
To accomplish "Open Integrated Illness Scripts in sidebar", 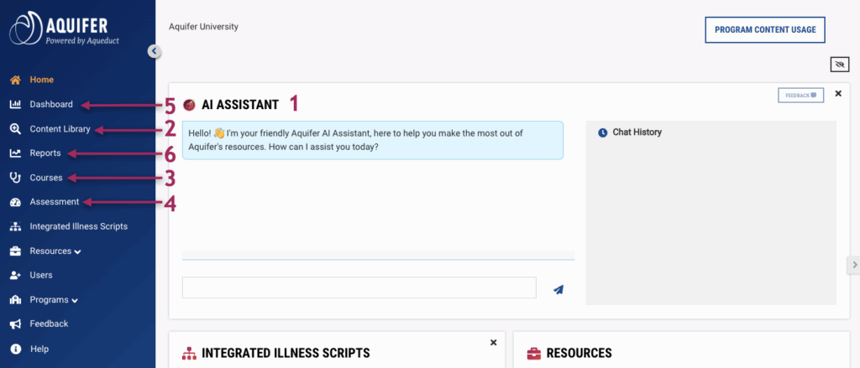I will [78, 226].
